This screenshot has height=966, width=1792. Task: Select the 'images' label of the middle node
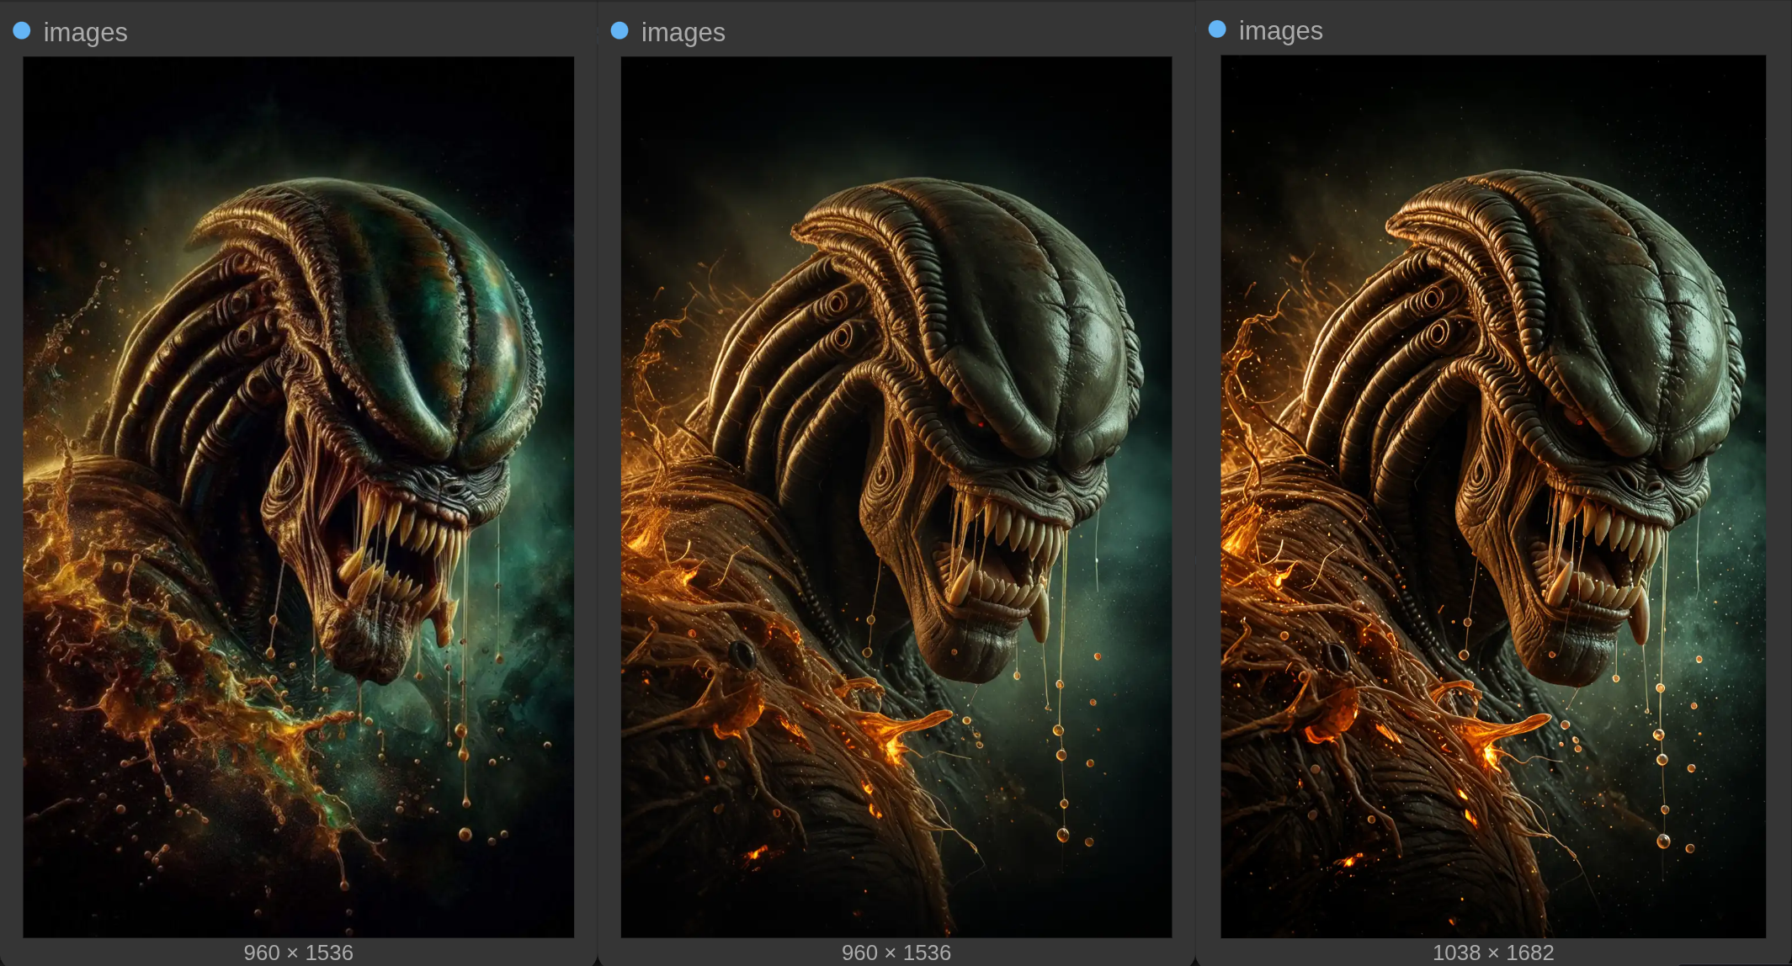[683, 32]
